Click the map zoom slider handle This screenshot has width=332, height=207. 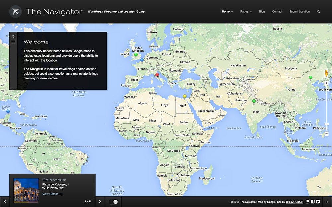pyautogui.click(x=326, y=124)
